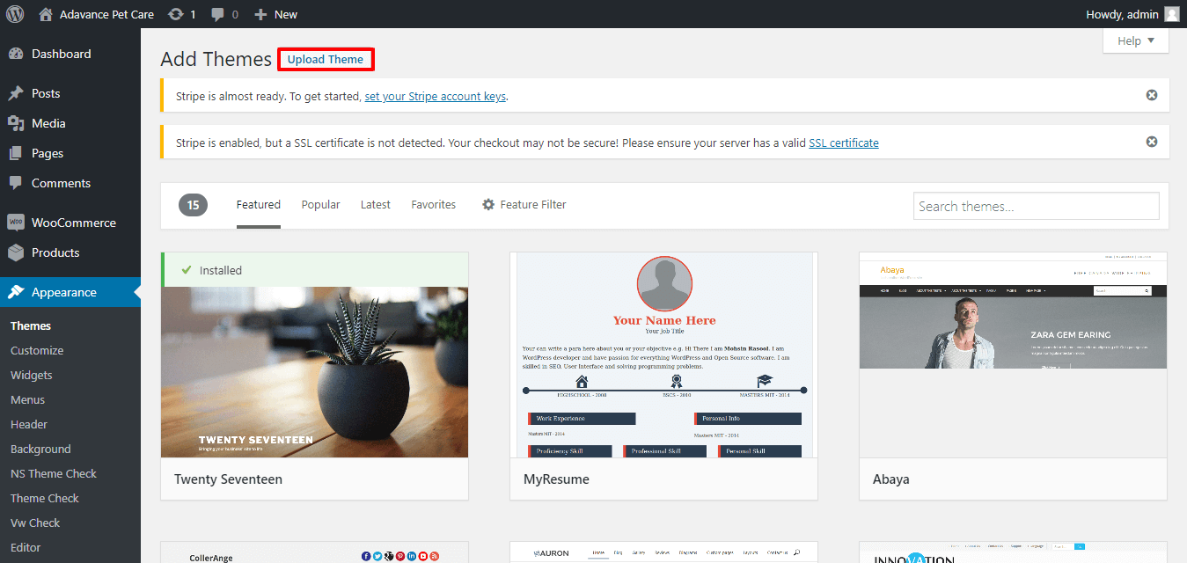Open Products in the sidebar

click(x=55, y=252)
